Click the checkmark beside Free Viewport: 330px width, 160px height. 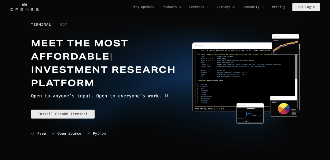(33, 134)
